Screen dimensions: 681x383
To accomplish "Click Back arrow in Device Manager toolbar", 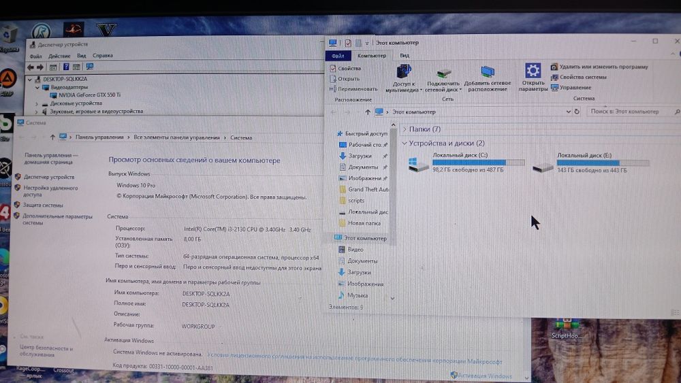I will [31, 67].
